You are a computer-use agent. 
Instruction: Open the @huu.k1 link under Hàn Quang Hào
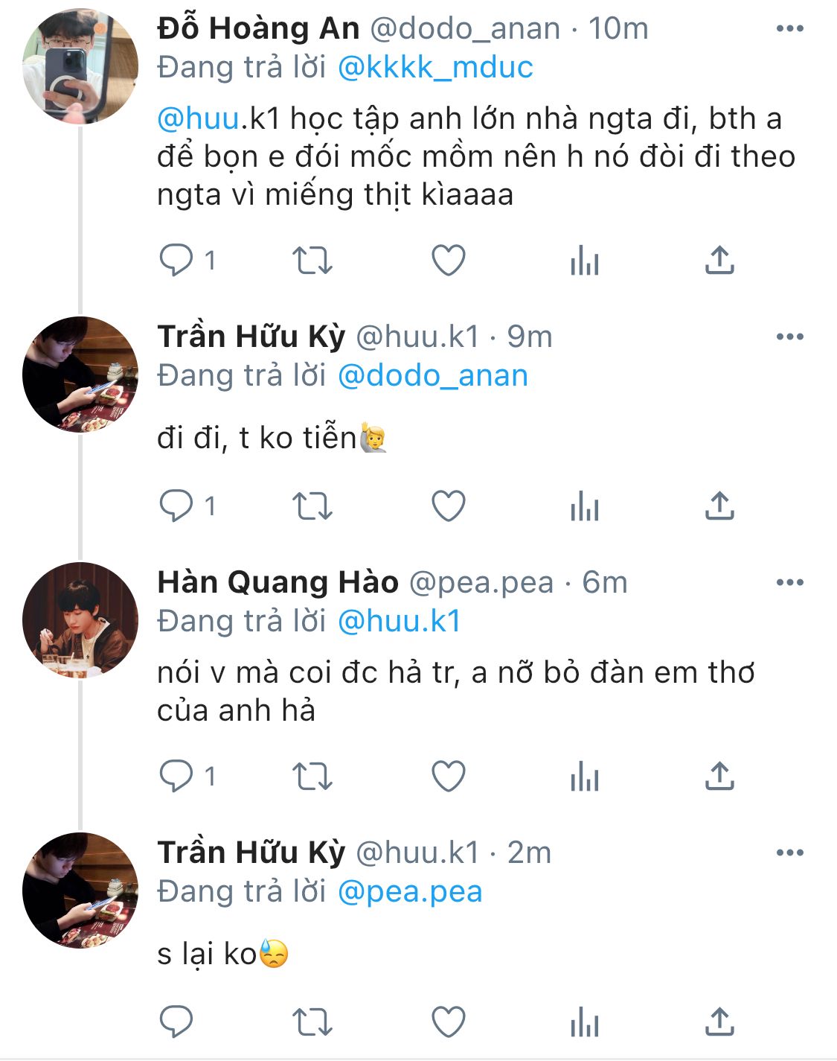pyautogui.click(x=400, y=622)
